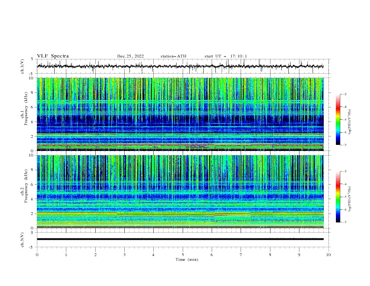The image size is (370, 286).
Task: Click the ch.1 waveform trace panel
Action: (x=184, y=66)
